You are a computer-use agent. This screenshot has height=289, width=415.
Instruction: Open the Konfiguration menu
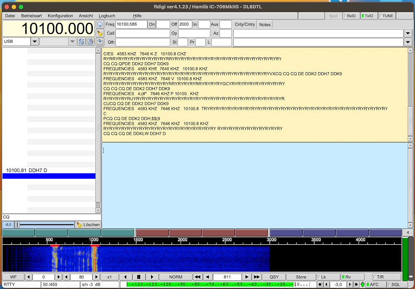pos(60,16)
